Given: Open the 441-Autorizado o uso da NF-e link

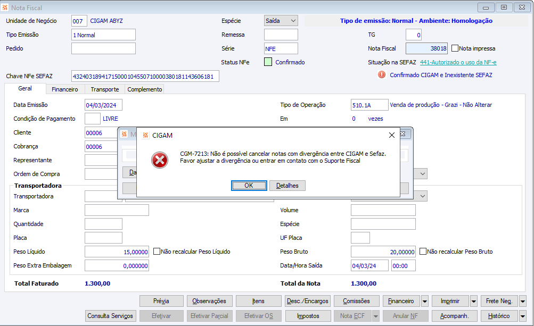Looking at the screenshot, I should (x=458, y=62).
